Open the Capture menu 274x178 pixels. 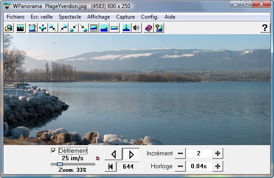click(x=125, y=17)
